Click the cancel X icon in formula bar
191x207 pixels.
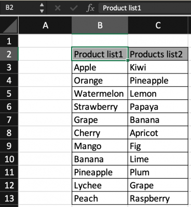58,8
